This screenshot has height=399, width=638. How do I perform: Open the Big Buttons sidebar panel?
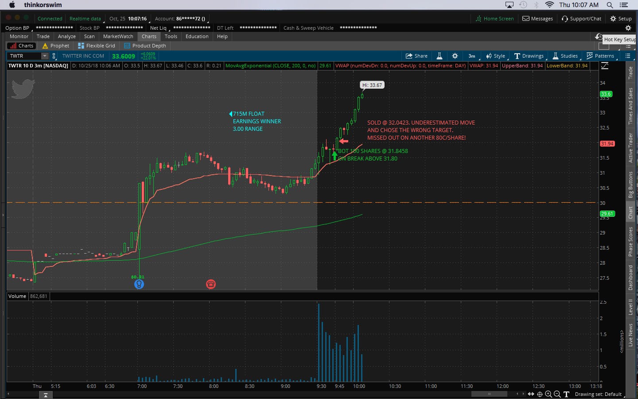click(630, 184)
